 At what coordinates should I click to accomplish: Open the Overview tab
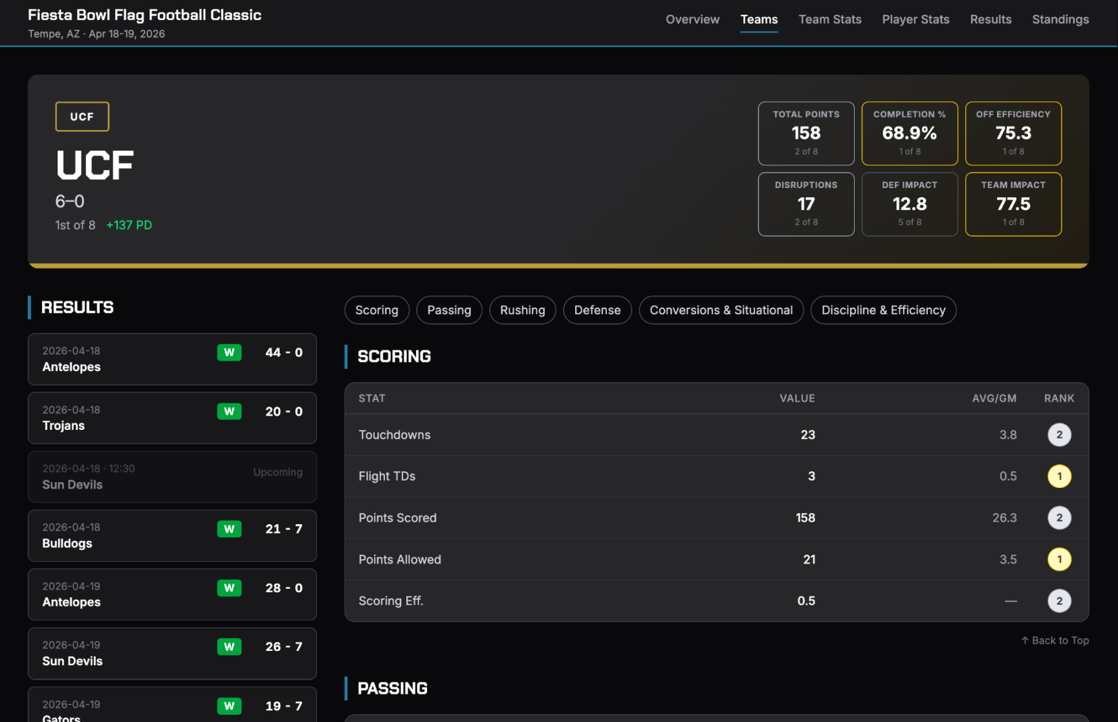[692, 19]
